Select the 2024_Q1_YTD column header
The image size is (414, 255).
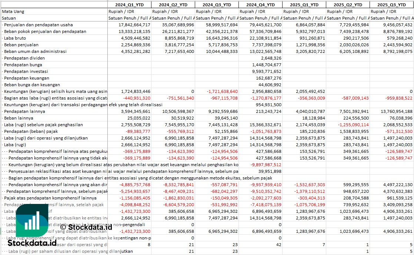129,5
